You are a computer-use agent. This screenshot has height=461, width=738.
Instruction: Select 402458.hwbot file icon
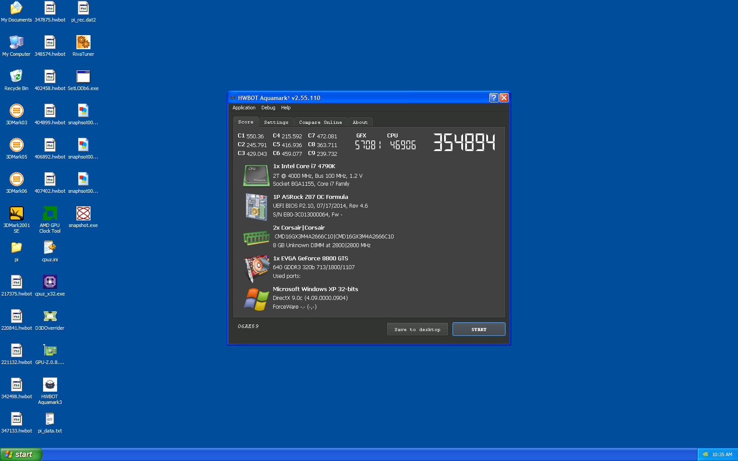click(x=50, y=80)
